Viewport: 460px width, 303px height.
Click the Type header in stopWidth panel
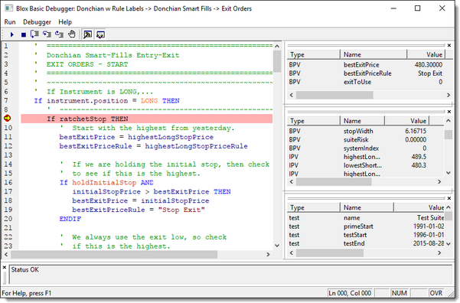313,121
